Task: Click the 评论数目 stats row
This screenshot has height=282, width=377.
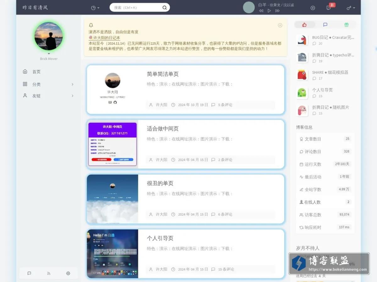Action: [x=325, y=151]
